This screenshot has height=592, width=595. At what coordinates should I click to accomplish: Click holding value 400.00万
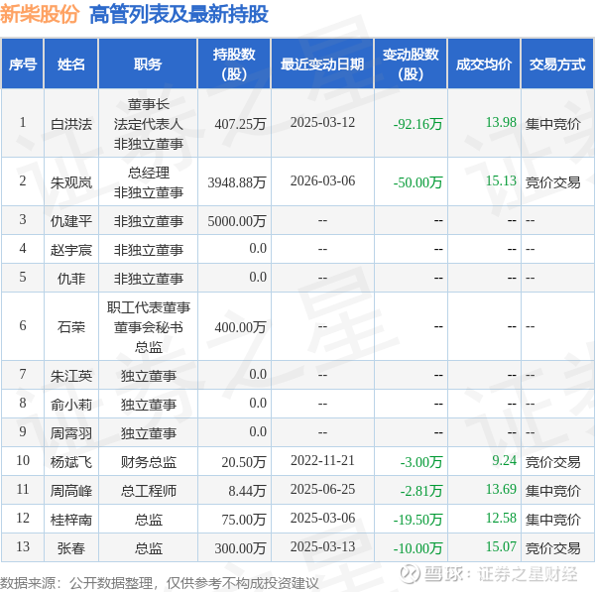pos(240,326)
